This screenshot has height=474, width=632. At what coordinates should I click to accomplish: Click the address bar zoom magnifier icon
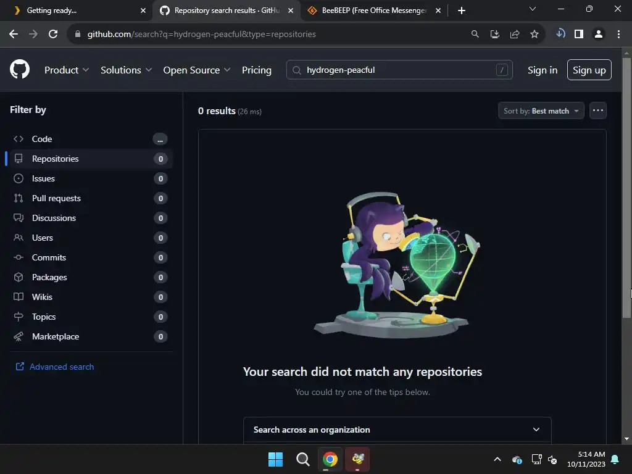click(x=475, y=35)
